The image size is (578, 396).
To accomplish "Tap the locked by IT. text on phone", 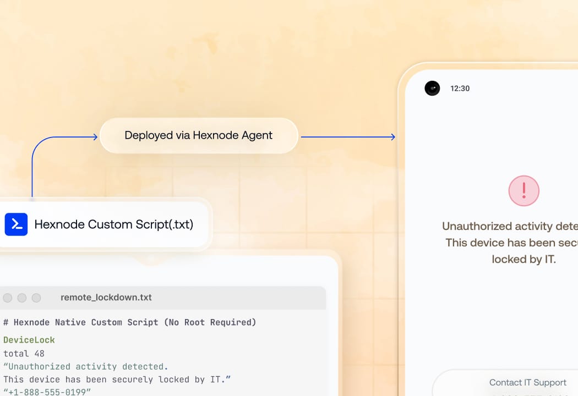I will pos(524,259).
